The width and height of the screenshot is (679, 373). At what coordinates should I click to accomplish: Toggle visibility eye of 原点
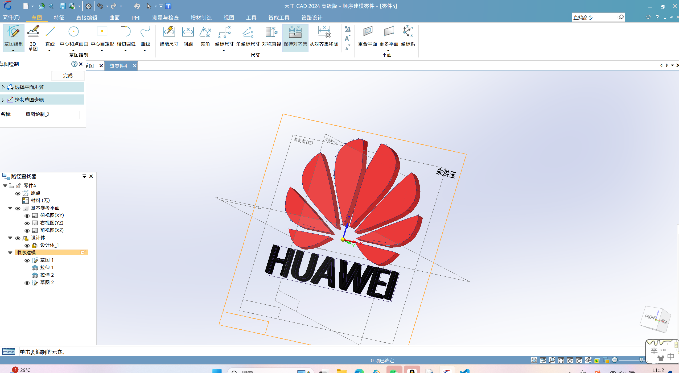pos(18,193)
